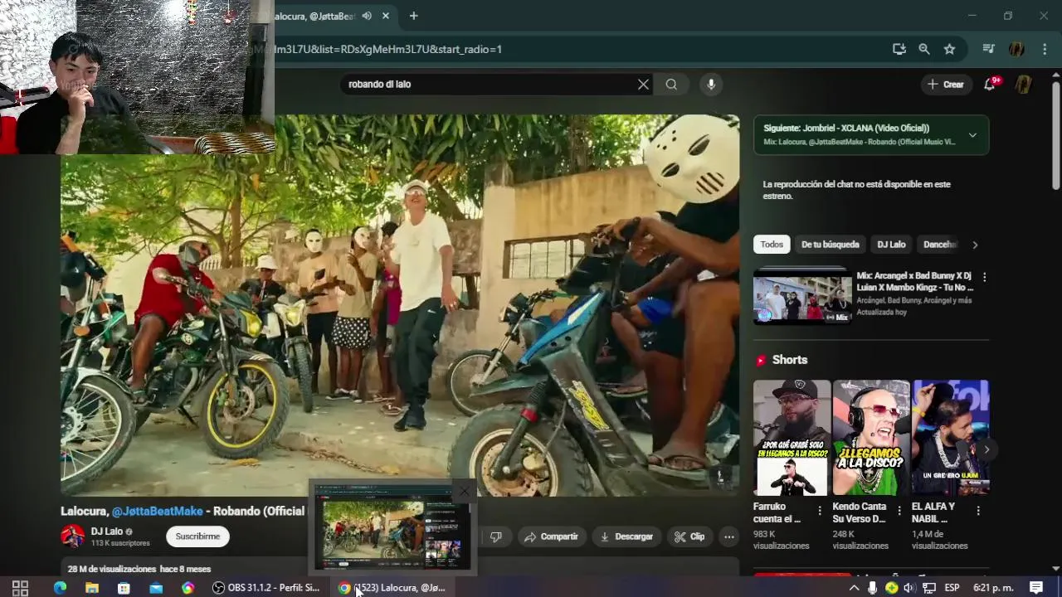Open Microsoft Store from taskbar
This screenshot has height=597, width=1062.
point(124,588)
